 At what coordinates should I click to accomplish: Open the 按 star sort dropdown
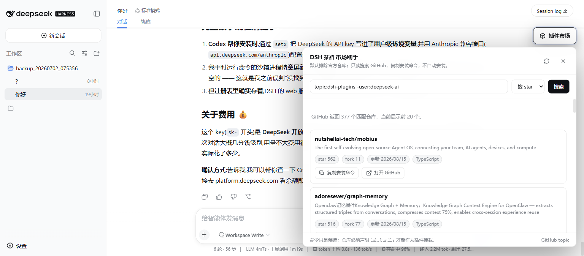(x=528, y=86)
